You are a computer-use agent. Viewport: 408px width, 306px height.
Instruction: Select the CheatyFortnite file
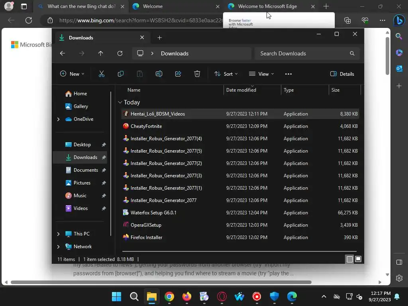point(240,126)
